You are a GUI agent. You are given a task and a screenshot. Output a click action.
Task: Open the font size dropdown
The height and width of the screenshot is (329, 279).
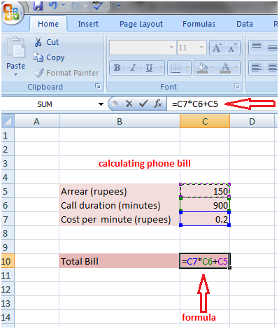201,48
